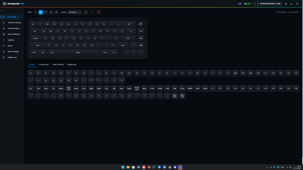This screenshot has height=170, width=303.
Task: View the Update Log page
Action: coord(12,57)
